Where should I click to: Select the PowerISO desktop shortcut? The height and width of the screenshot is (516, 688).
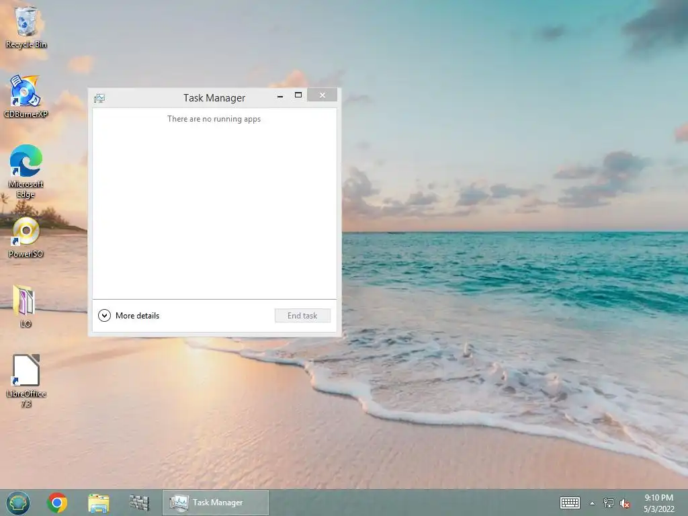[x=26, y=237]
